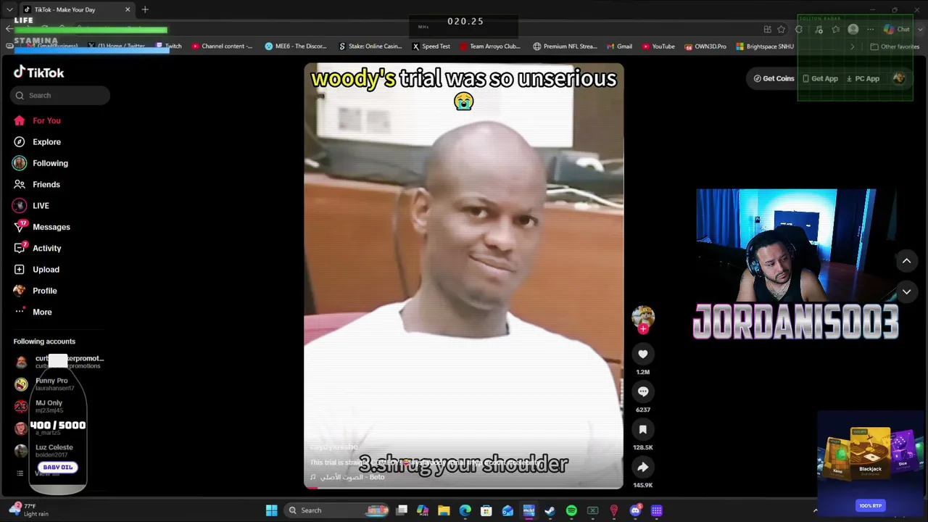Click the Get Coins button
Viewport: 928px width, 522px height.
774,78
